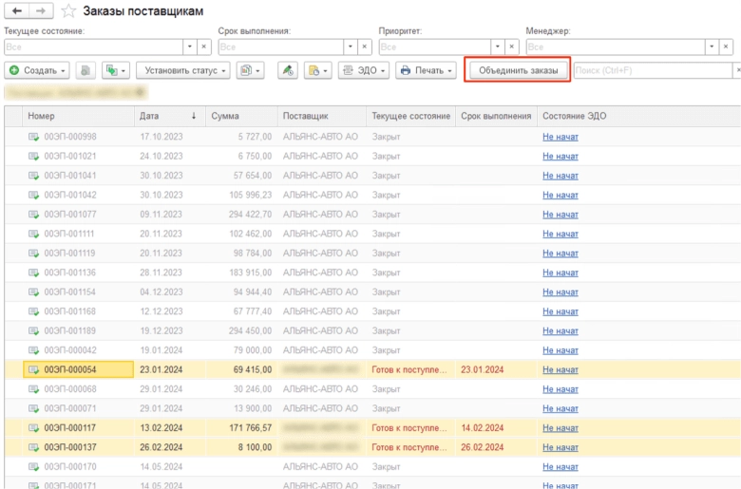Clear the Приоритет filter with ×

coord(512,46)
